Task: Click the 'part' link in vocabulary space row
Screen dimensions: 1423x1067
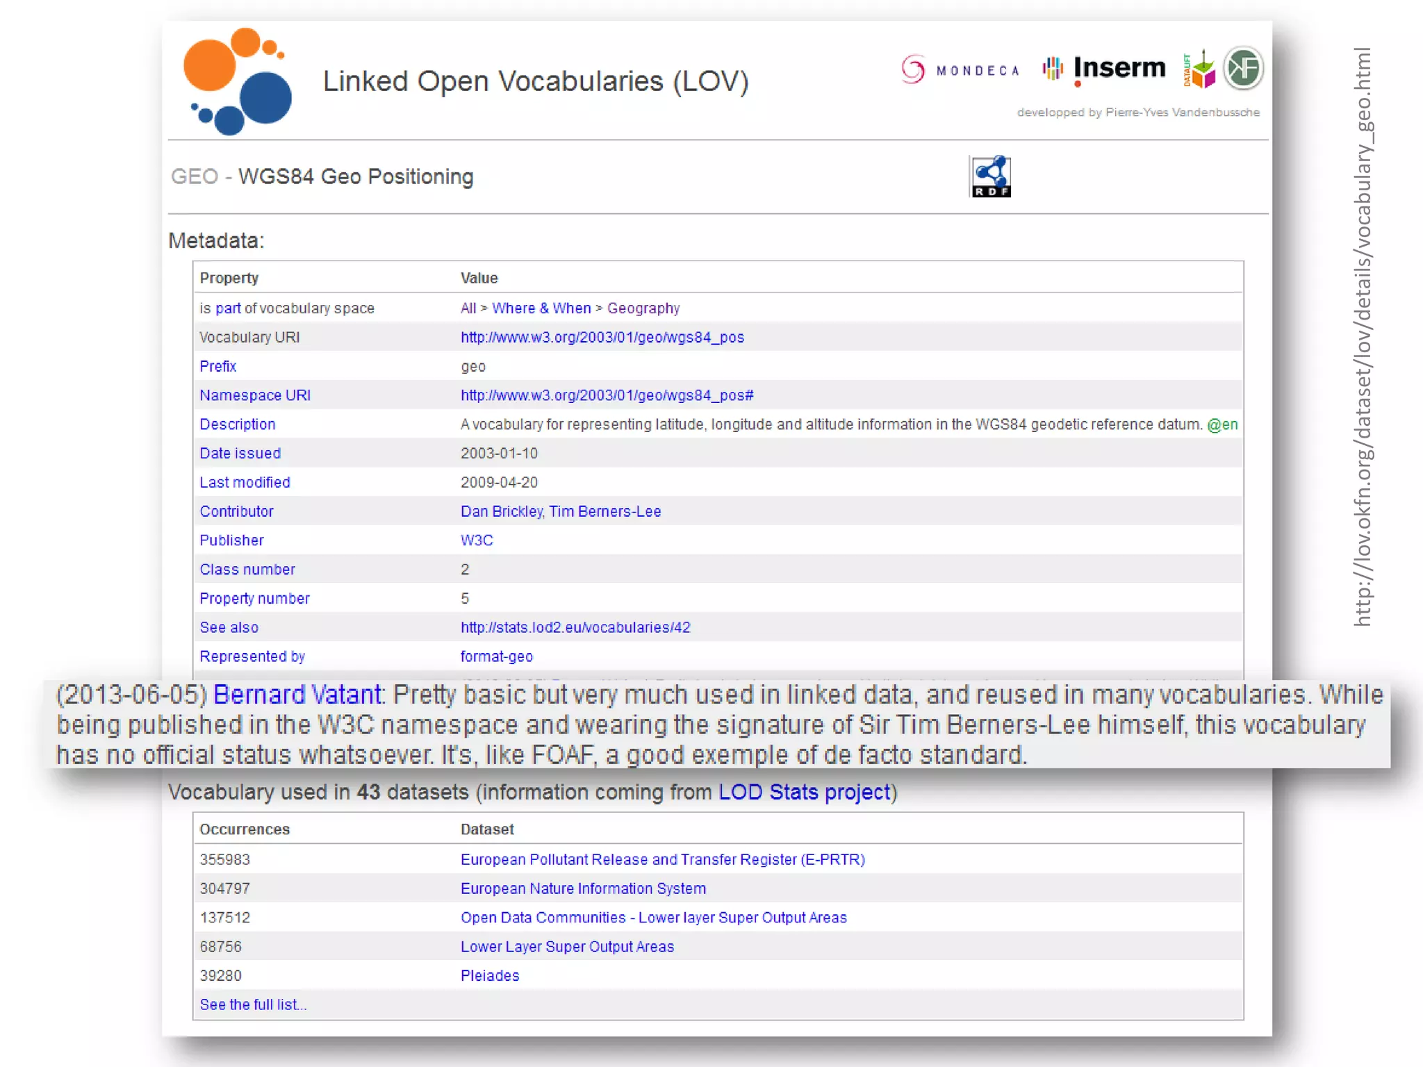Action: (x=228, y=308)
